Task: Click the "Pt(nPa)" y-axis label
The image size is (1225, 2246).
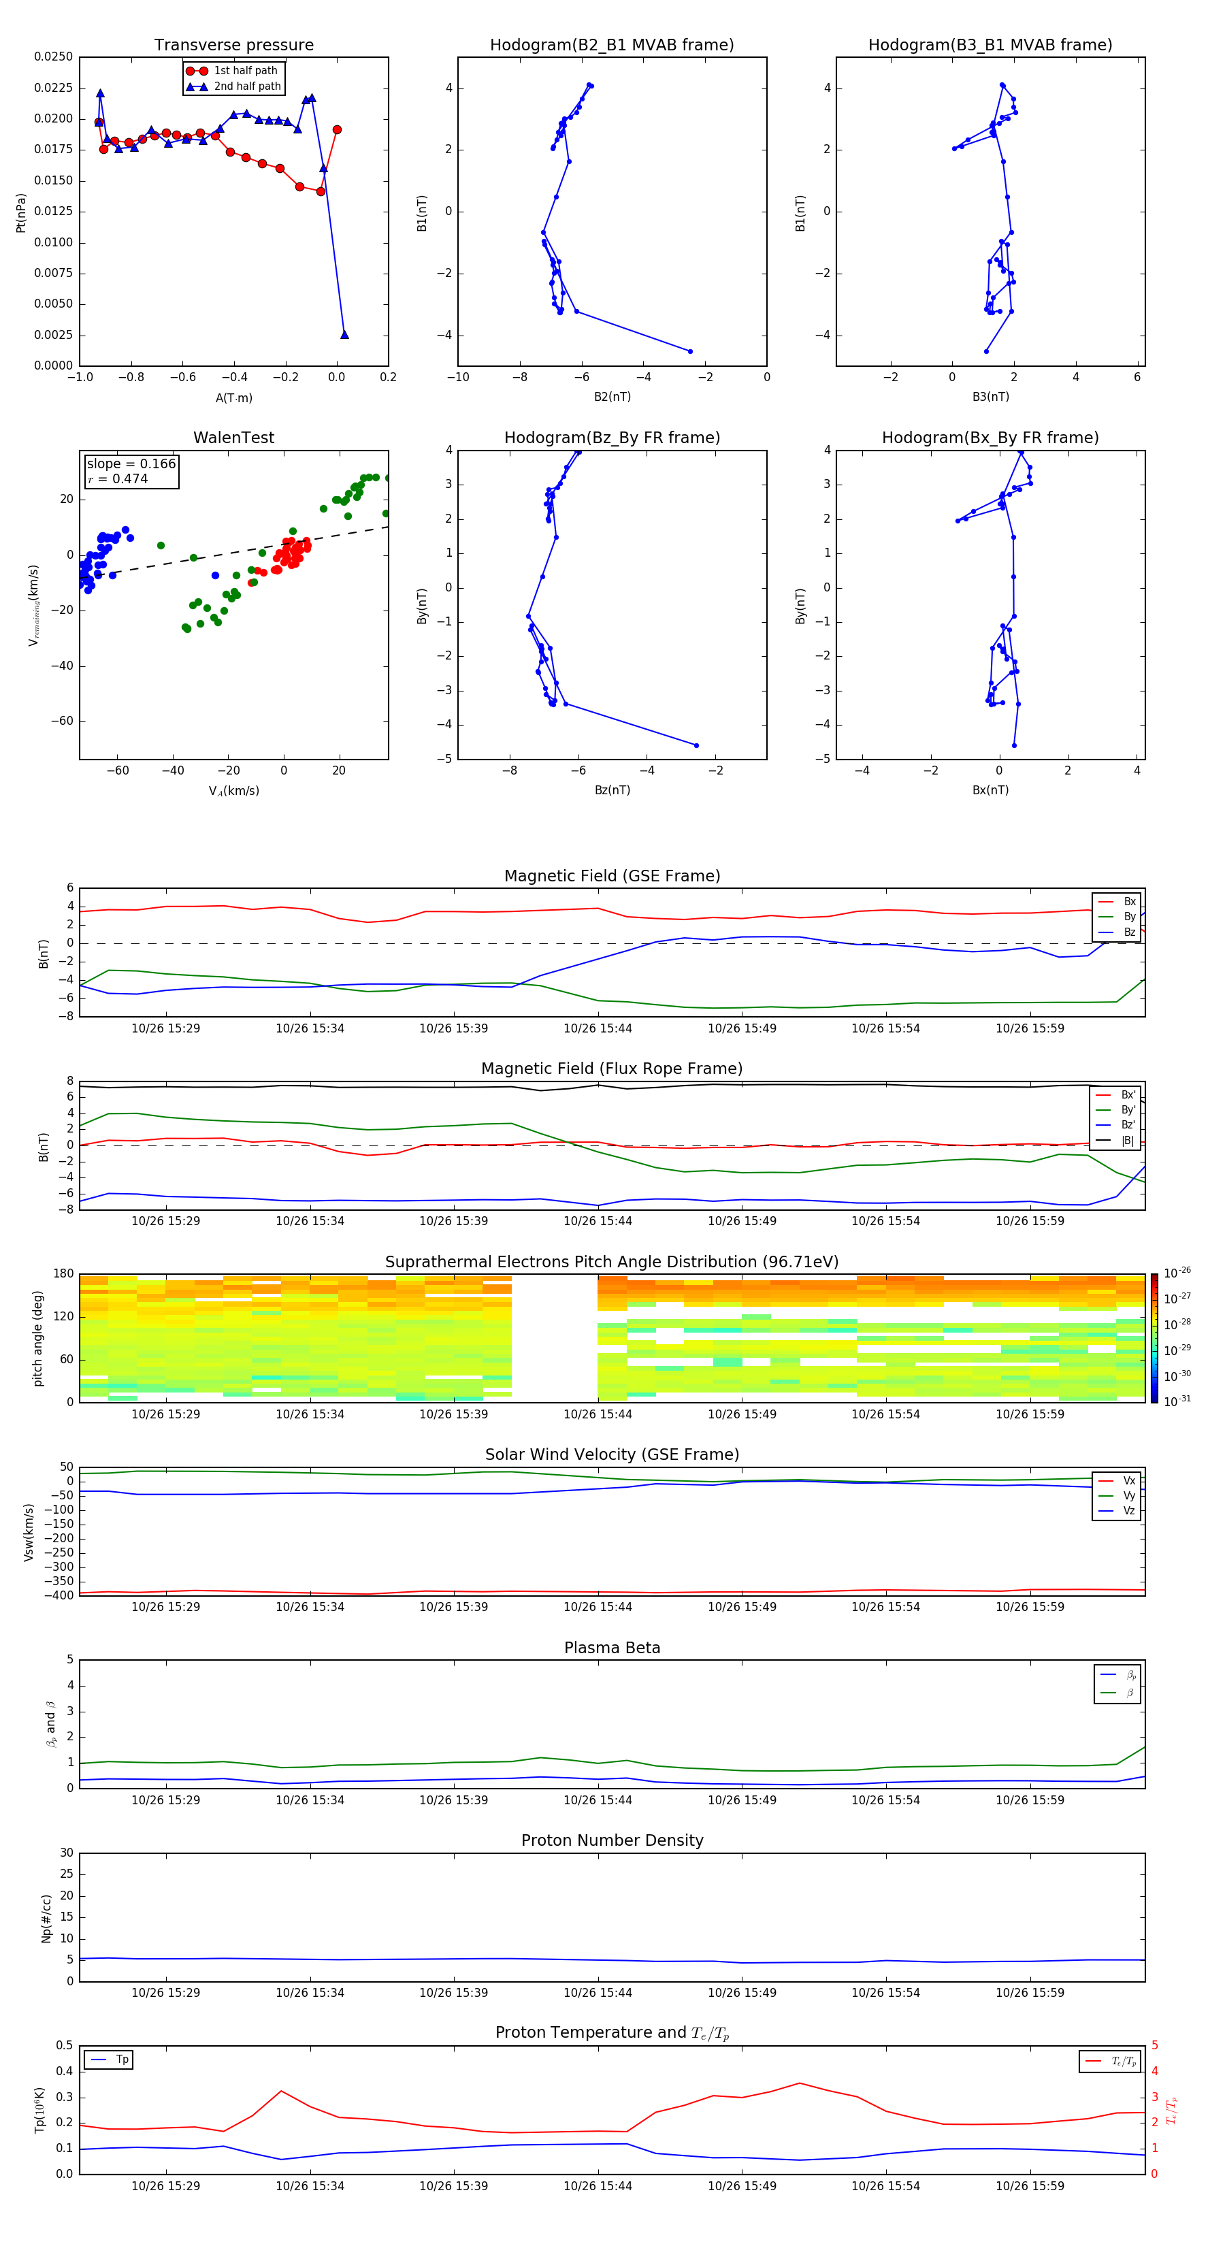Action: pyautogui.click(x=21, y=212)
